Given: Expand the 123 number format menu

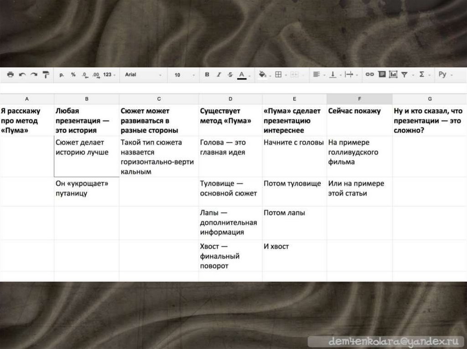Looking at the screenshot, I should pos(109,75).
